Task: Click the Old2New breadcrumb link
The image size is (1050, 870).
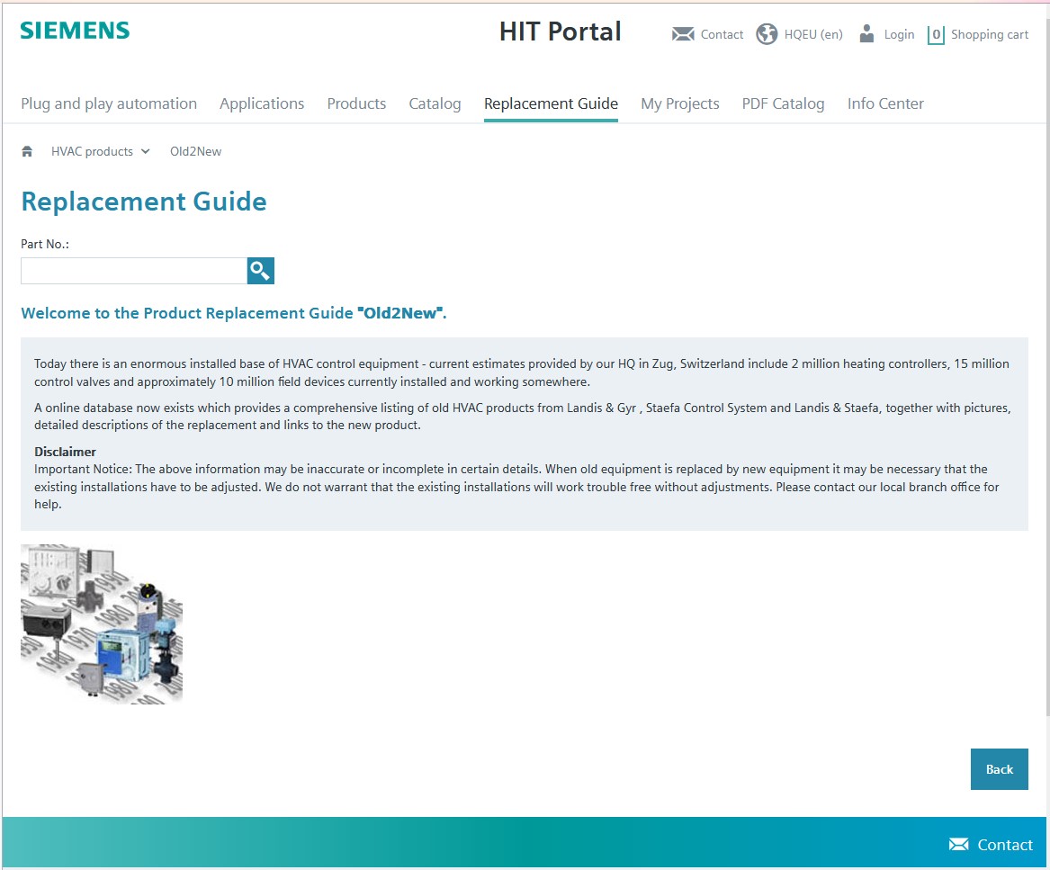Action: [195, 151]
